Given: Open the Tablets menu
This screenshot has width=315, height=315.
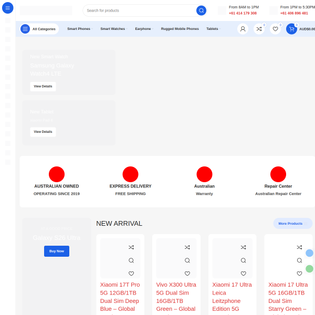Looking at the screenshot, I should (213, 29).
